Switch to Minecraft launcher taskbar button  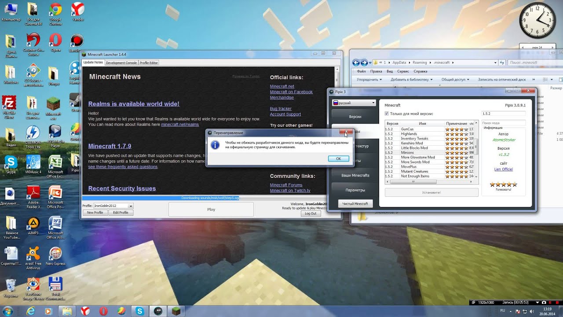pyautogui.click(x=176, y=311)
